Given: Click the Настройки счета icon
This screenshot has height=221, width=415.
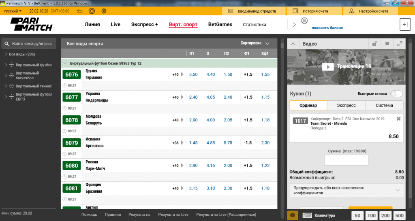Looking at the screenshot, I should 351,11.
